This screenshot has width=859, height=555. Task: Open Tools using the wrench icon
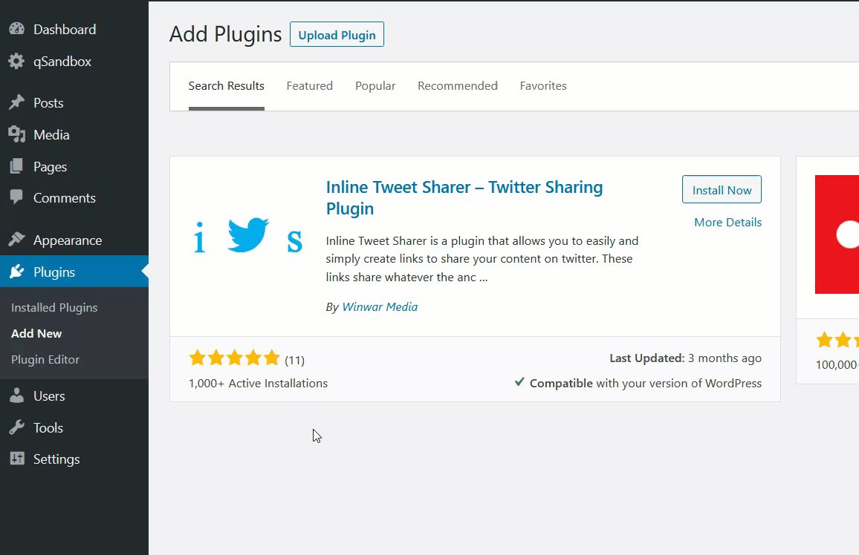17,427
